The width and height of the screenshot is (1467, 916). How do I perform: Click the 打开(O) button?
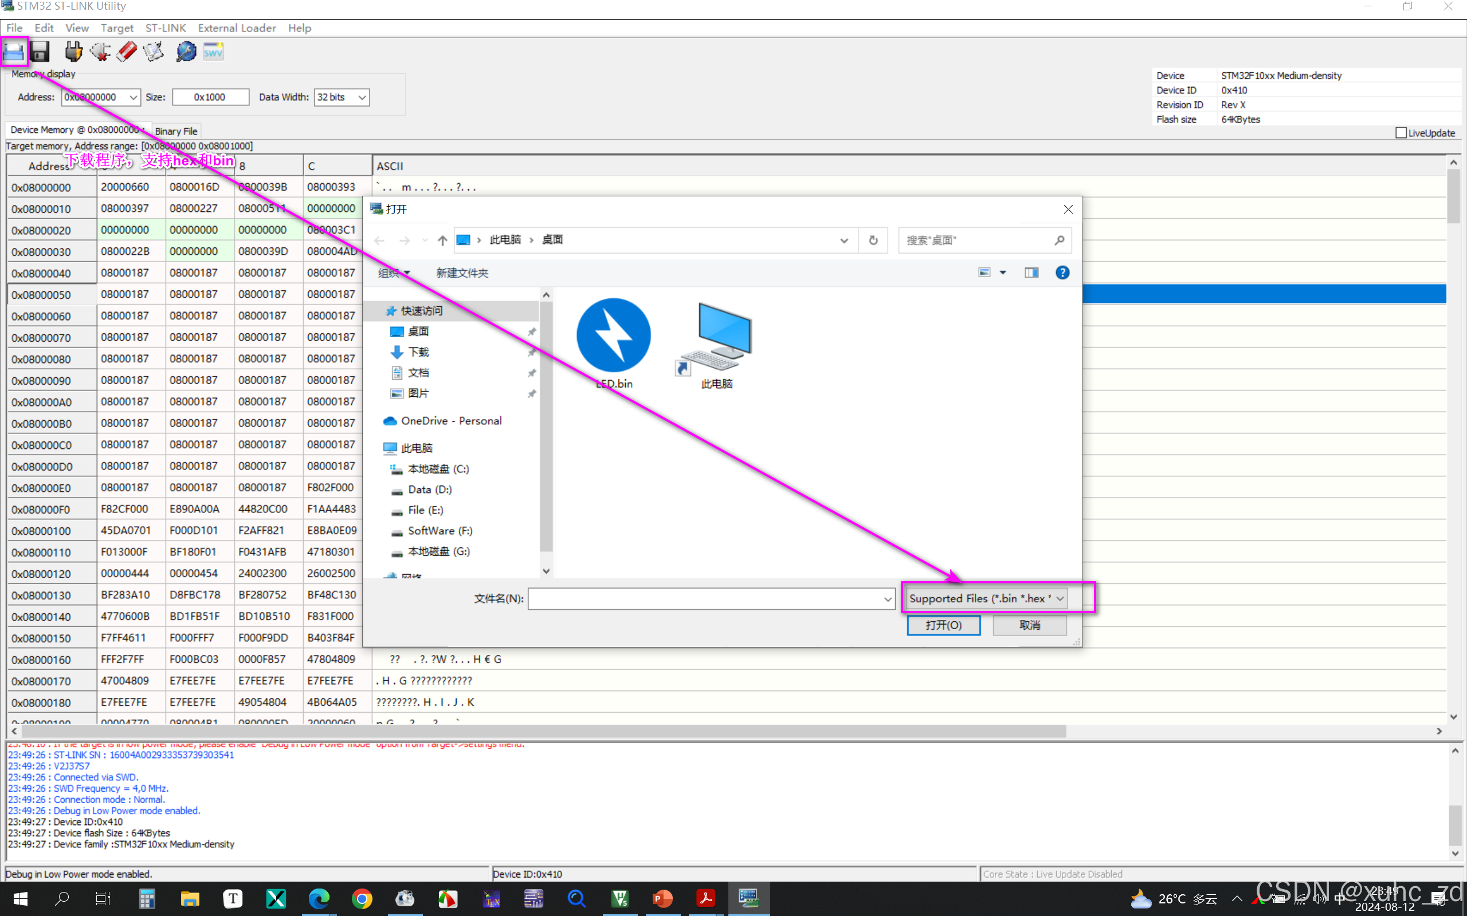coord(943,625)
